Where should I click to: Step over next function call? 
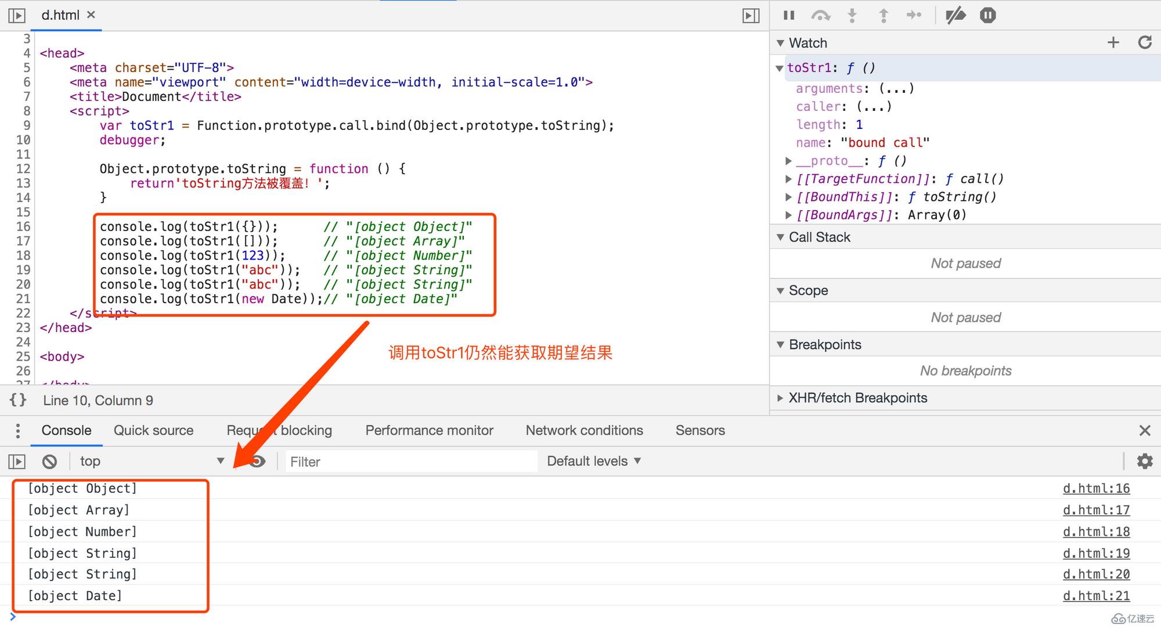pos(820,16)
